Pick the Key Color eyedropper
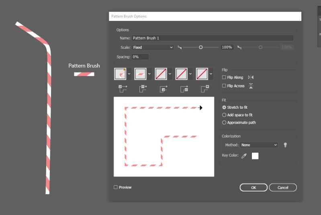This screenshot has height=215, width=321. 244,156
